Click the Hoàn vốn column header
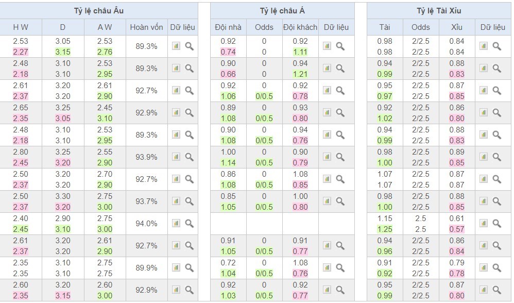Image resolution: width=514 pixels, height=303 pixels. pyautogui.click(x=146, y=27)
